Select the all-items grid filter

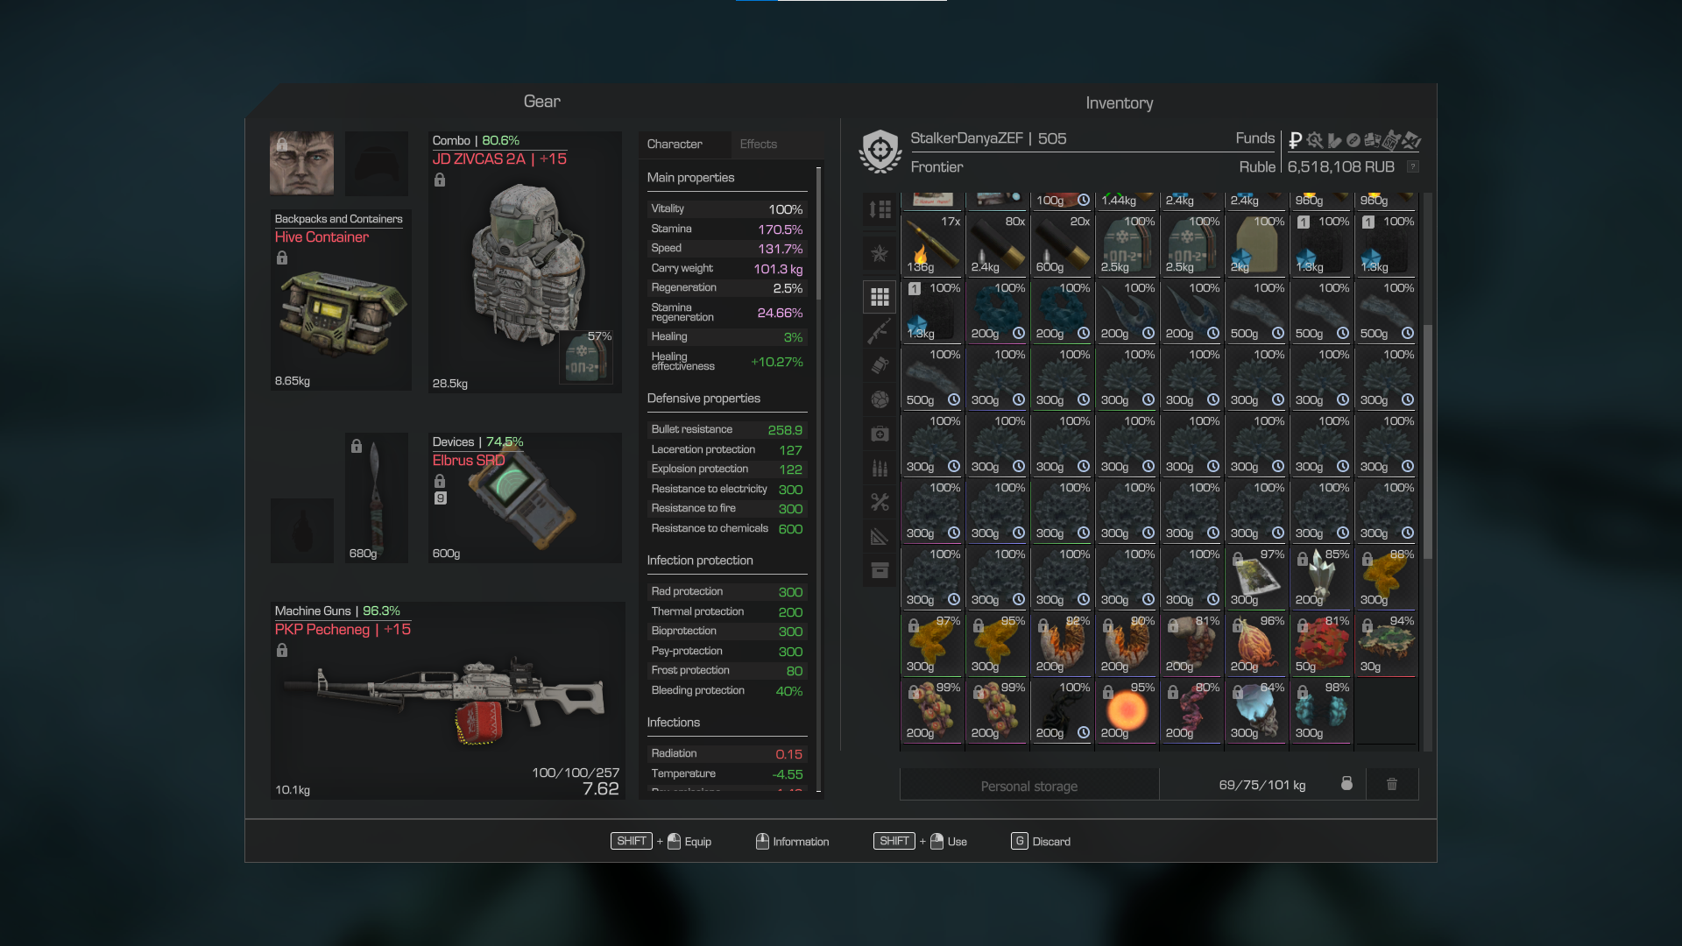click(x=880, y=297)
